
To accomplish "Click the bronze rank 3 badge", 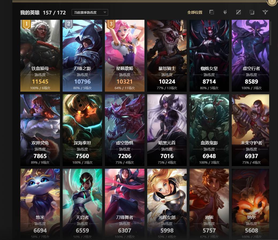I will point(111,24).
